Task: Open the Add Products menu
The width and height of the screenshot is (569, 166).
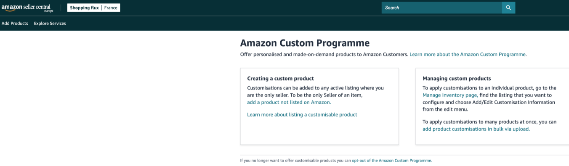Action: click(15, 24)
